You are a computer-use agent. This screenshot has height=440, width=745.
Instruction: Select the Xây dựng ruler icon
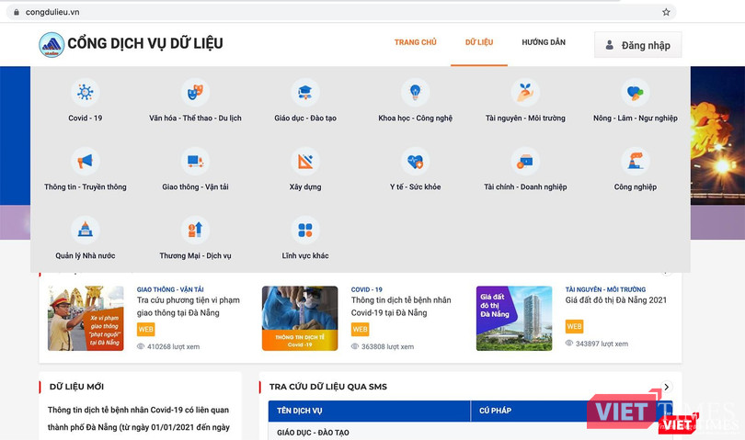click(305, 161)
